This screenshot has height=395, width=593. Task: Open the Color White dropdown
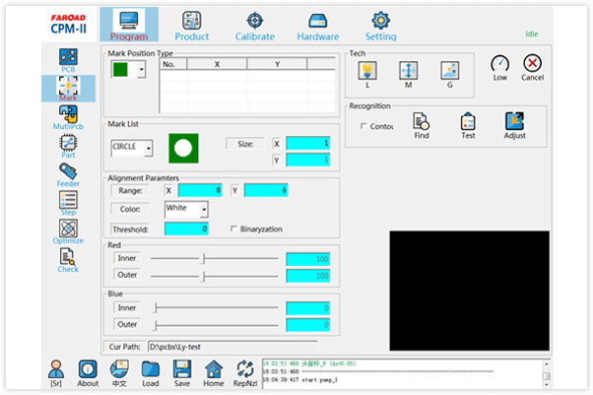pyautogui.click(x=204, y=210)
